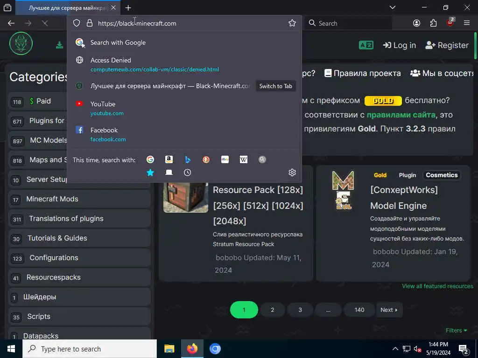The width and height of the screenshot is (478, 358).
Task: Select the Search with Google suggestion
Action: tap(184, 42)
